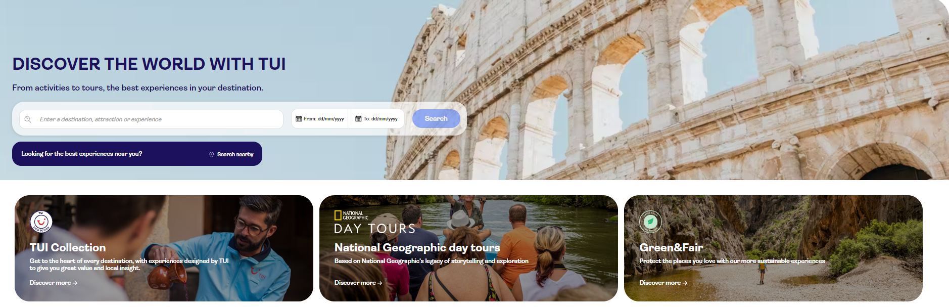
Task: Select the National Geographic day tours card image
Action: pos(468,248)
